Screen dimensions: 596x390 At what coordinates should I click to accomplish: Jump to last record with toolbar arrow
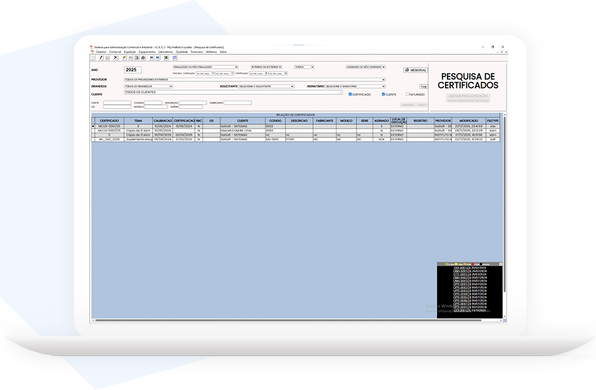coord(158,58)
